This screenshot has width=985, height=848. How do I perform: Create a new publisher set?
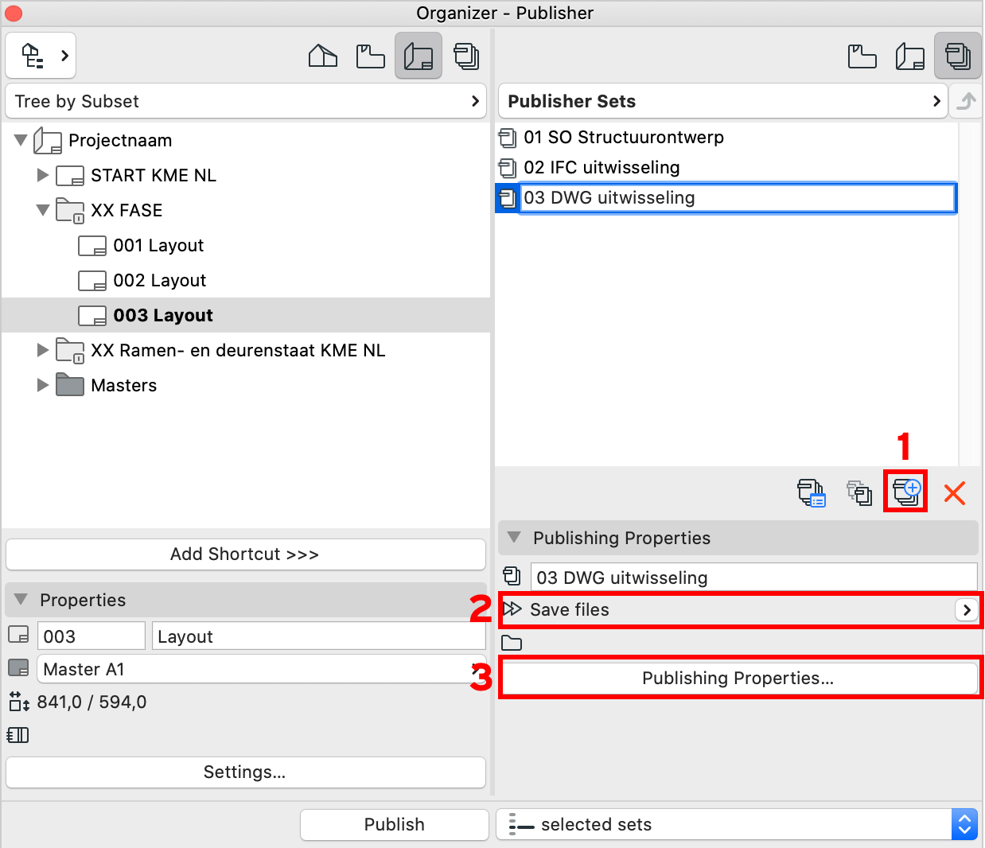tap(906, 492)
